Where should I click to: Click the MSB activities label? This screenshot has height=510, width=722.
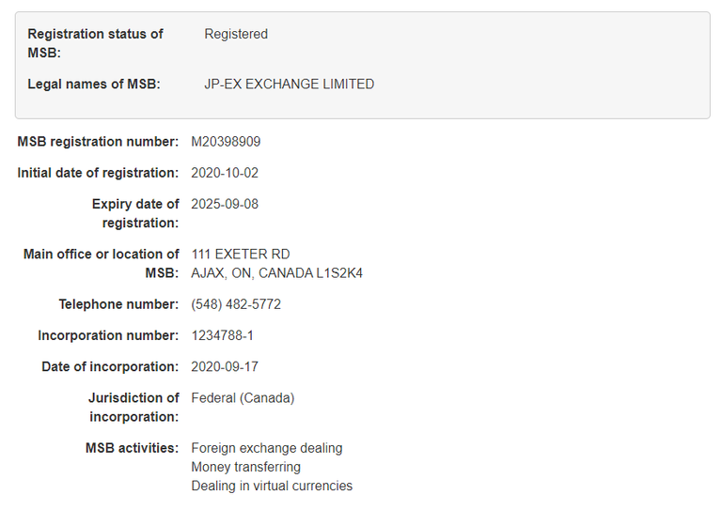(x=133, y=448)
